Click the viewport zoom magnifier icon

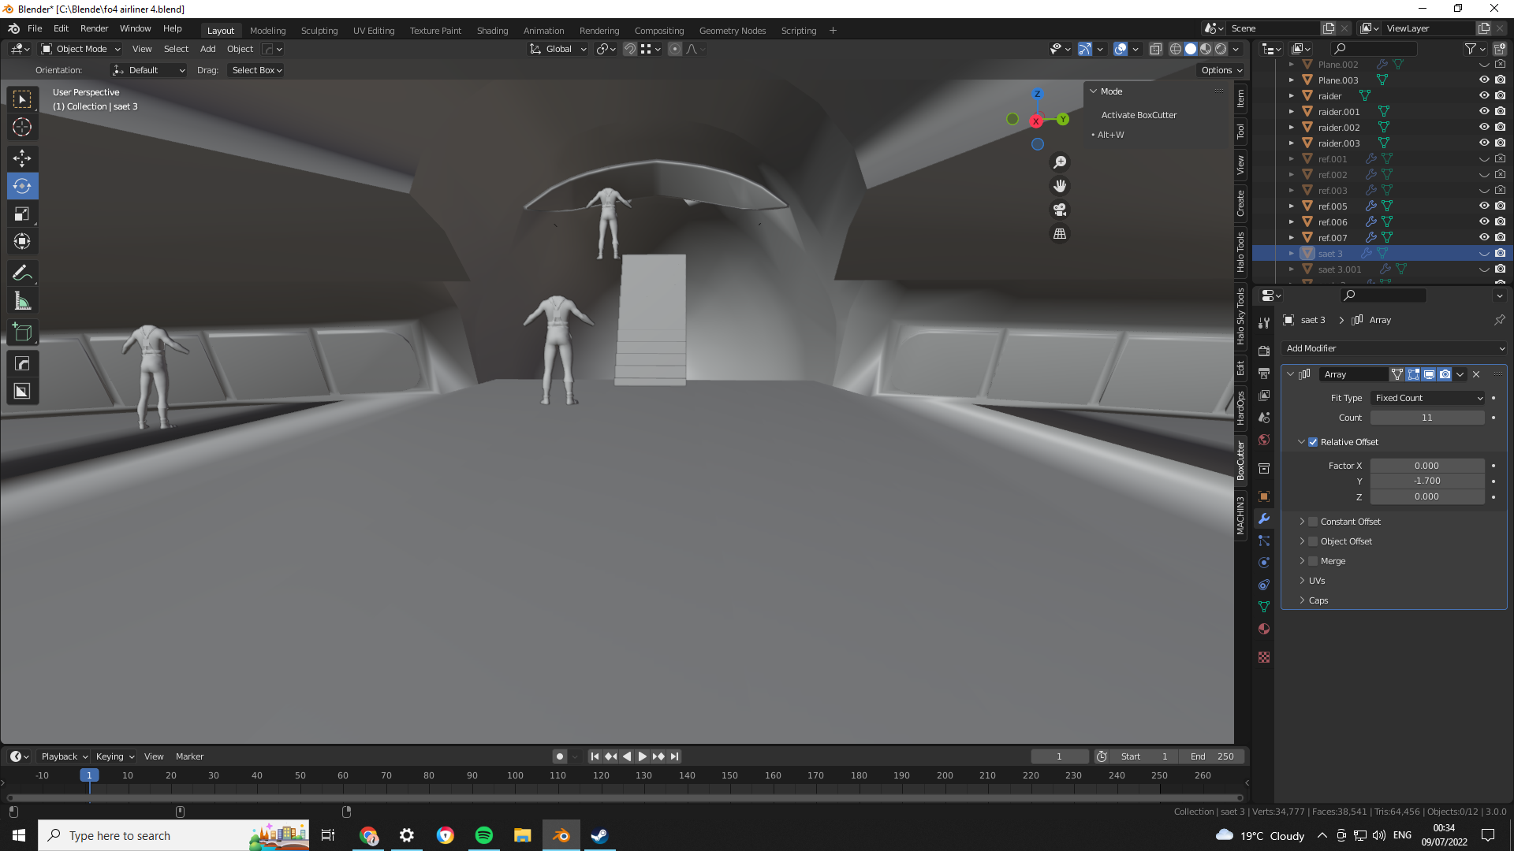pos(1060,162)
